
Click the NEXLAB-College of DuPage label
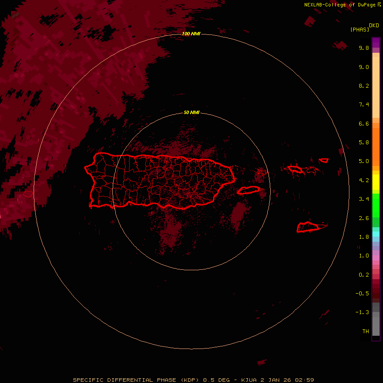(x=342, y=5)
